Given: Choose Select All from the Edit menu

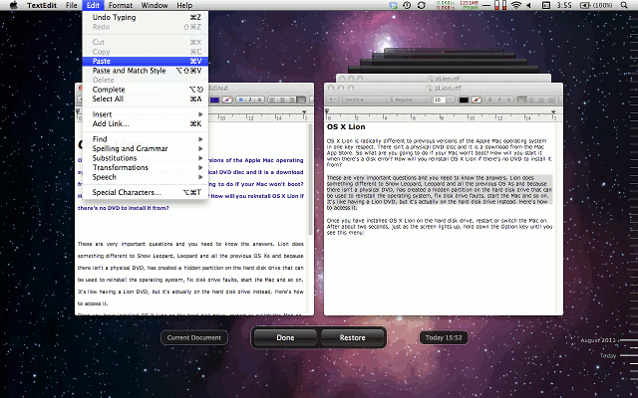Looking at the screenshot, I should [146, 99].
